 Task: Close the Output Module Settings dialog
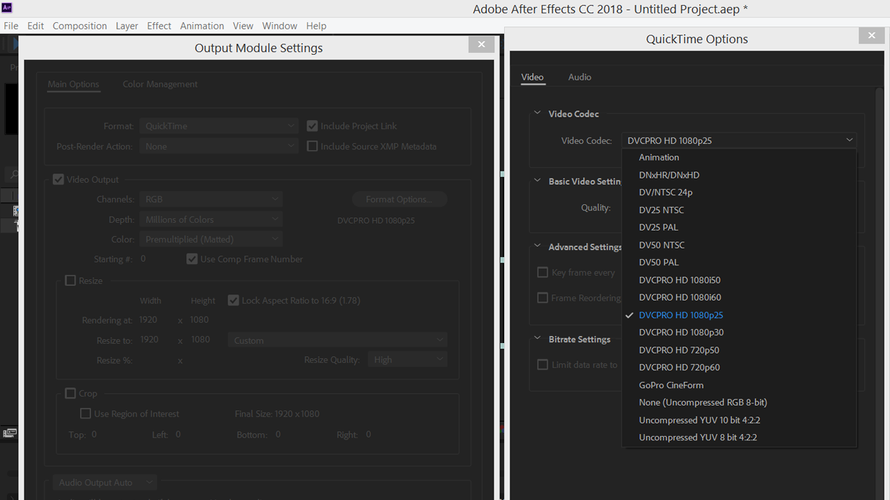481,44
